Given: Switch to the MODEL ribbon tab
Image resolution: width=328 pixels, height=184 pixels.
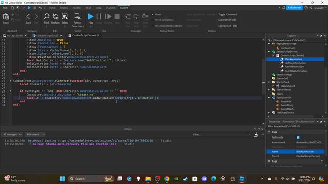Looking at the screenshot, I should click(x=64, y=8).
